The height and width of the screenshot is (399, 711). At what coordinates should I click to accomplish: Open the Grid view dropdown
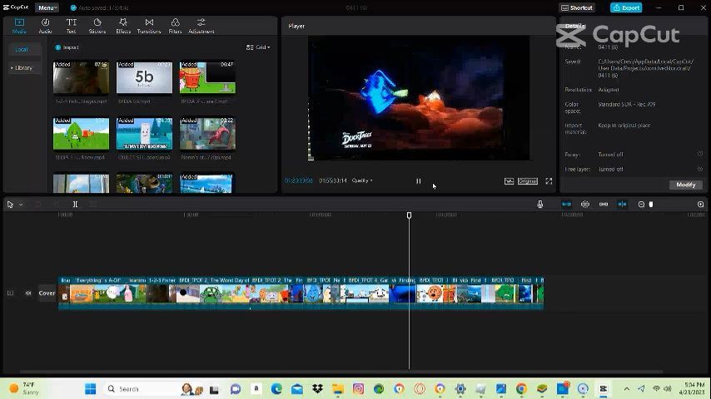[x=258, y=47]
